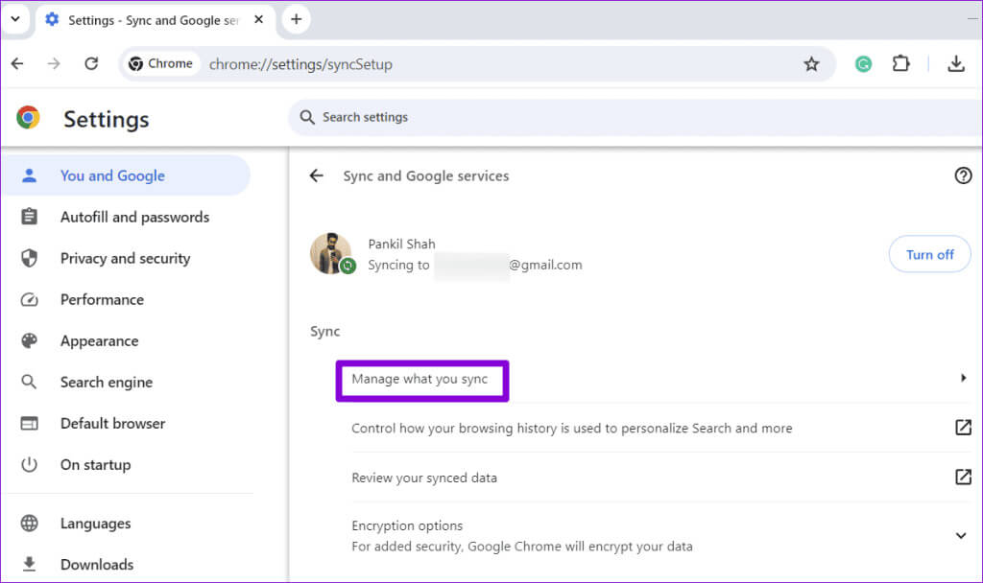The width and height of the screenshot is (983, 583).
Task: Click the address bar URL chrome://settings/syncSetup
Action: click(300, 64)
